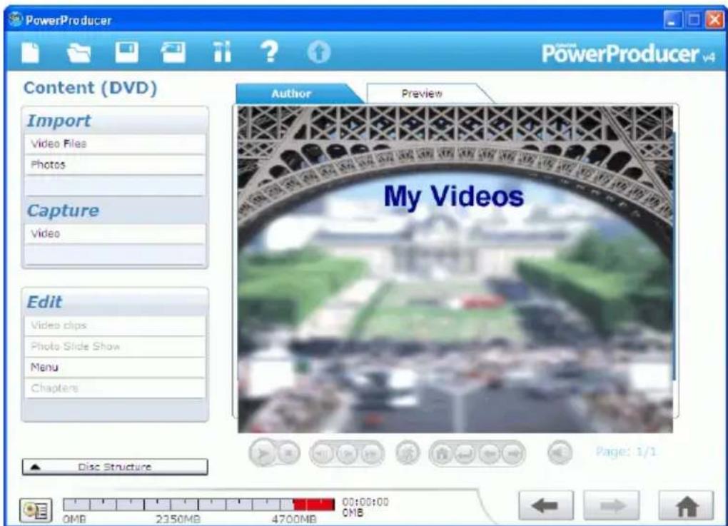Click the Enter return-arrow navigation button

(x=465, y=453)
